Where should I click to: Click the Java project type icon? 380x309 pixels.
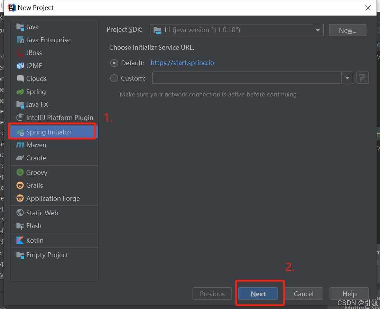coord(20,27)
